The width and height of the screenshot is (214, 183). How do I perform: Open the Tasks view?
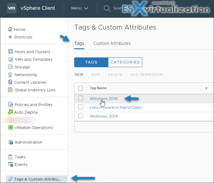click(20, 157)
